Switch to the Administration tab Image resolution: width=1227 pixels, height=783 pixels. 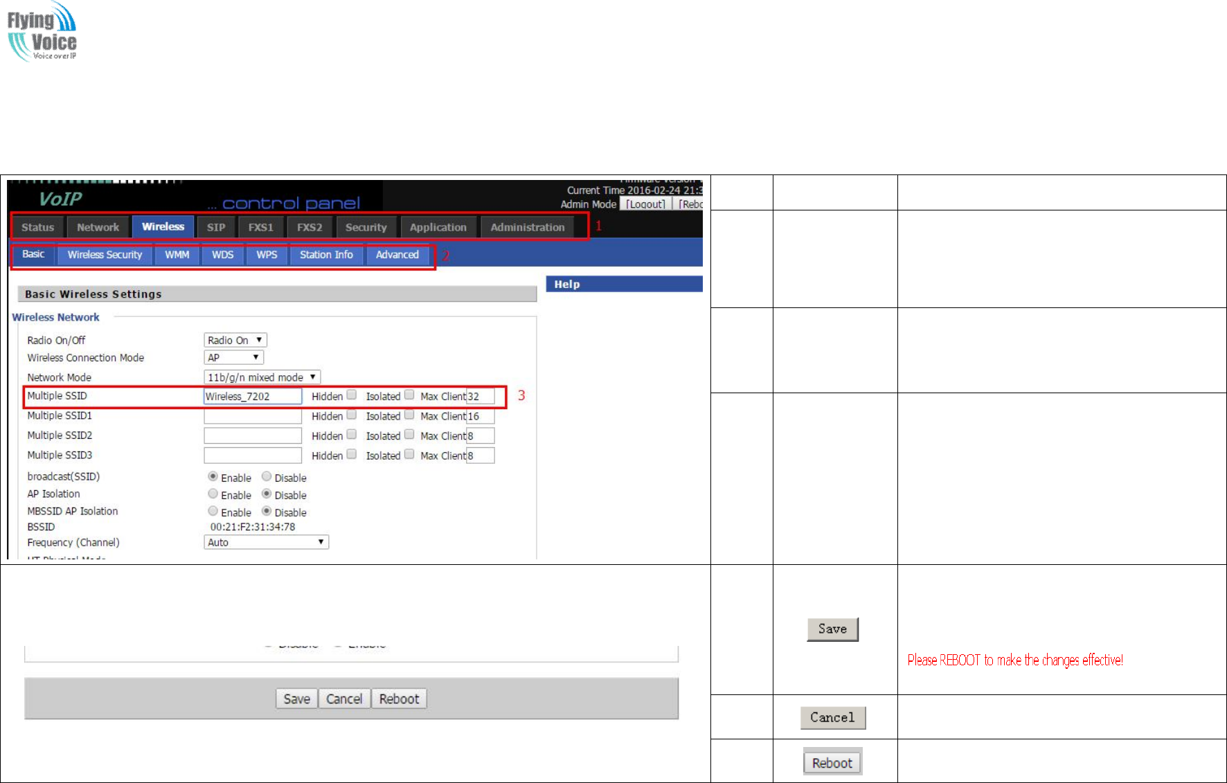[528, 227]
